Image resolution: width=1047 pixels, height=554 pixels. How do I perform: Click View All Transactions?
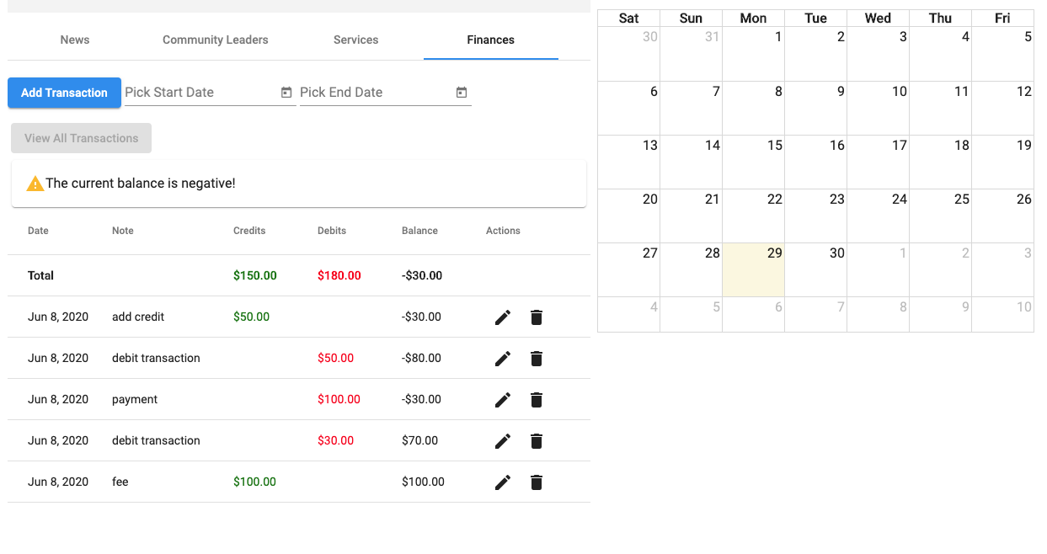point(81,137)
